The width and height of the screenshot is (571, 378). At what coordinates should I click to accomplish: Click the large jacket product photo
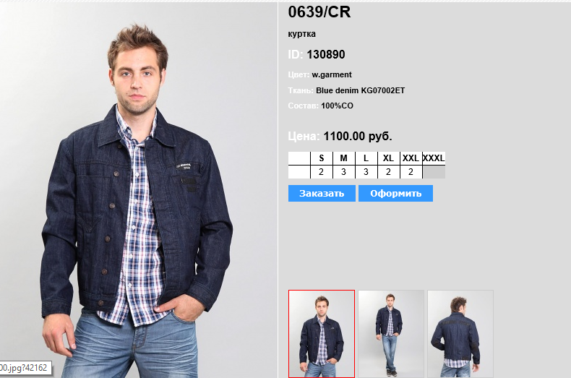138,189
